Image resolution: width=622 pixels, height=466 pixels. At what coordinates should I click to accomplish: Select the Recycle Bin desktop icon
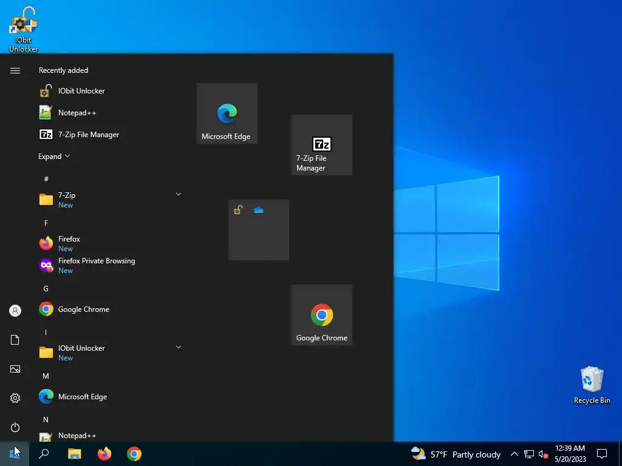point(592,385)
